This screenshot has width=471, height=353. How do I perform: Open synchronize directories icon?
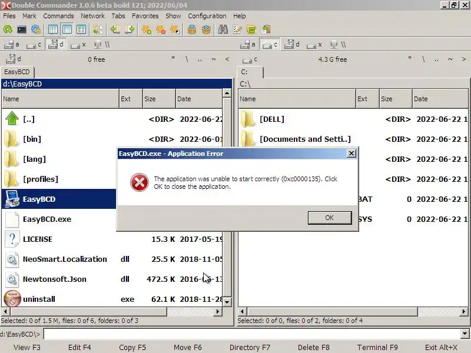pos(251,29)
